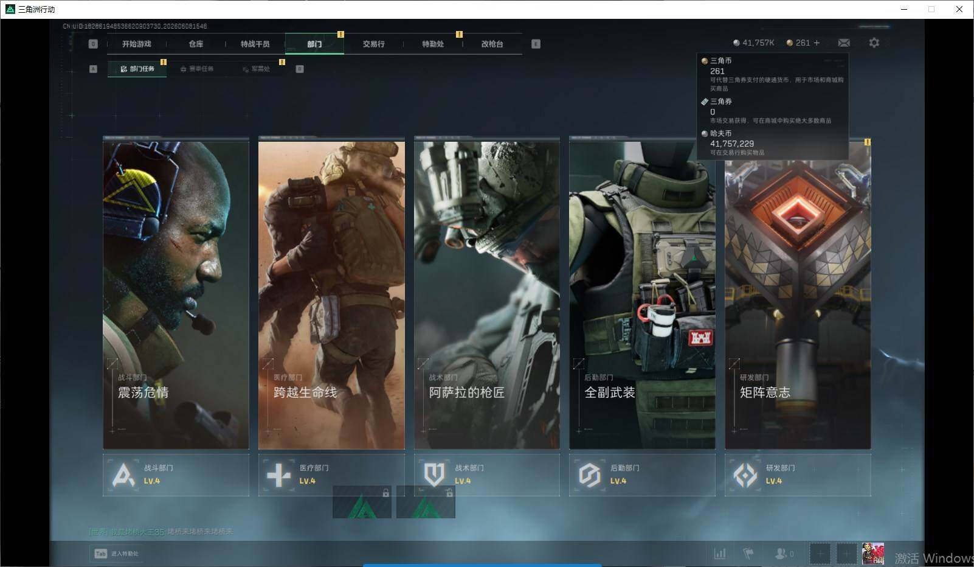The image size is (974, 567).
Task: Click the A key hint beside sub-tabs
Action: pyautogui.click(x=93, y=69)
